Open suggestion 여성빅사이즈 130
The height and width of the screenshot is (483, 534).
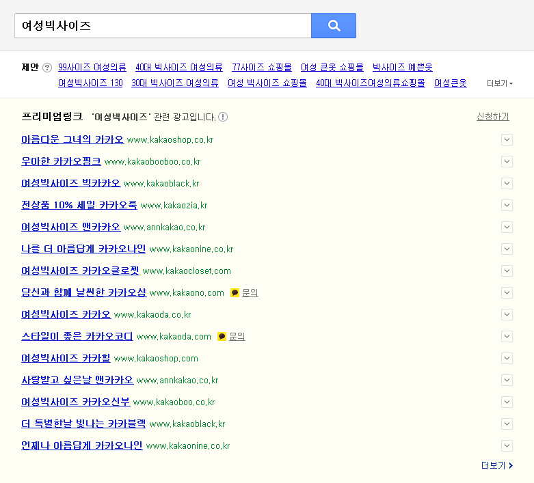pyautogui.click(x=90, y=83)
